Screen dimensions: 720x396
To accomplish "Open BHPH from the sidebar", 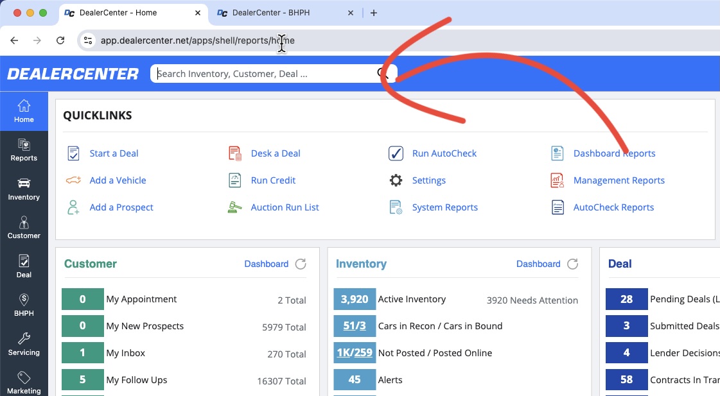I will pyautogui.click(x=24, y=305).
